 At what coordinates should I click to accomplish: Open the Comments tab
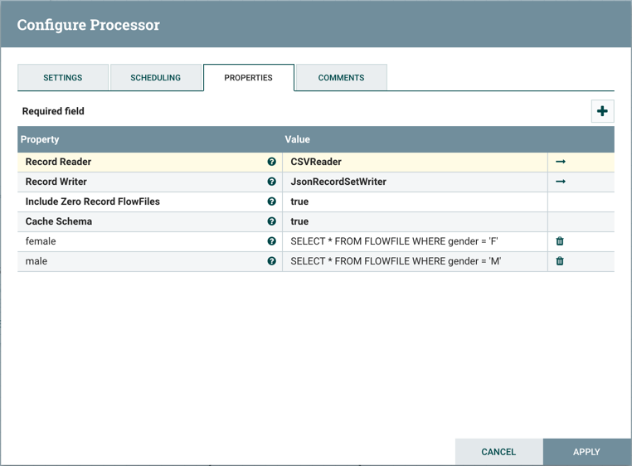pyautogui.click(x=341, y=78)
